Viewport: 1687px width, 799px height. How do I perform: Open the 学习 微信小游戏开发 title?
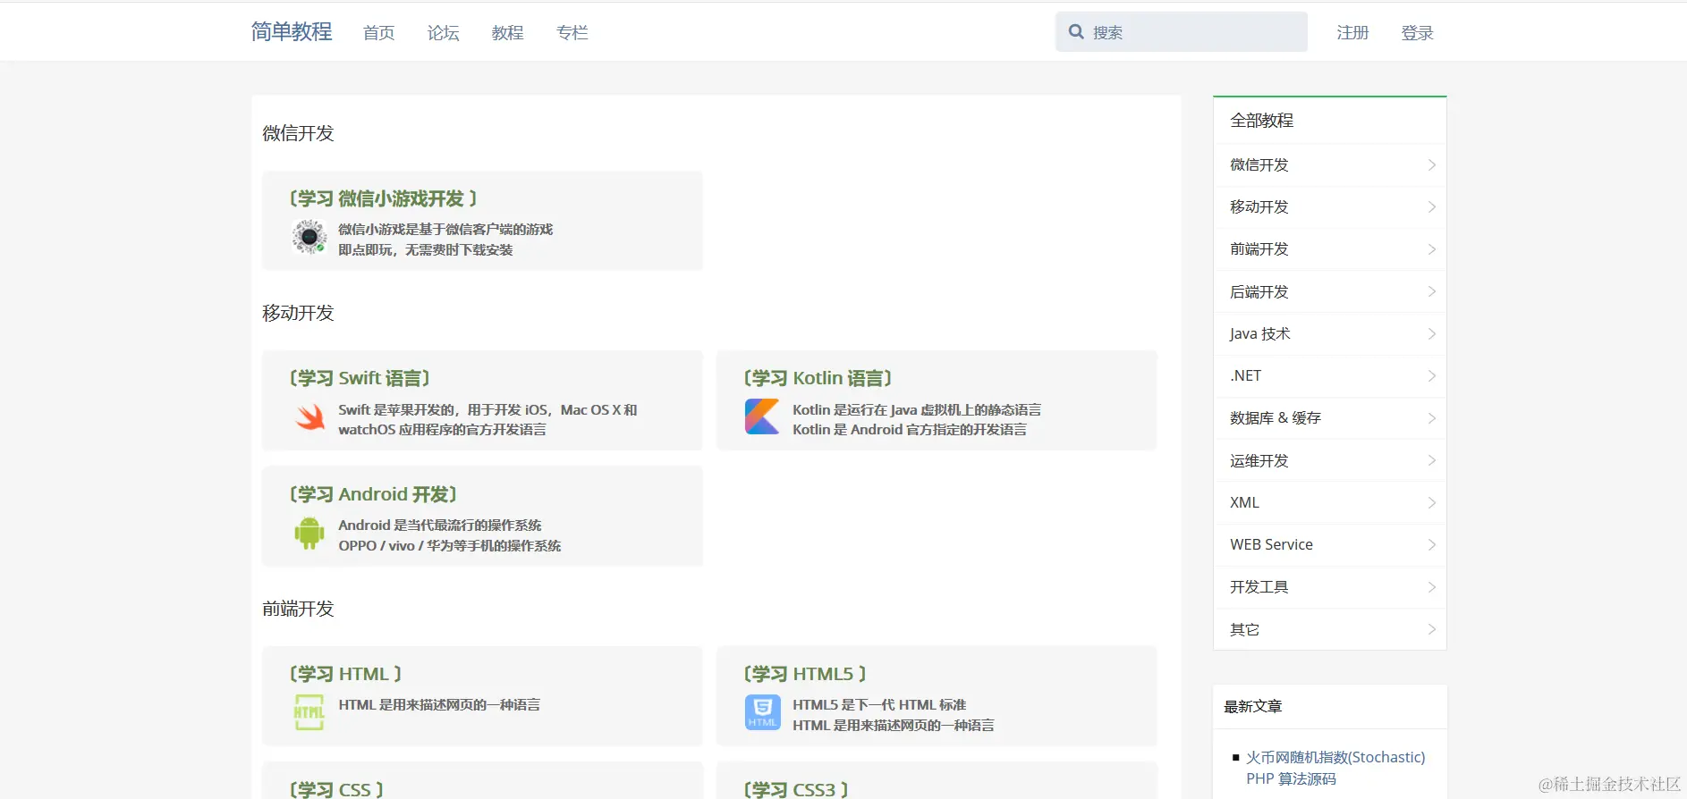(383, 198)
